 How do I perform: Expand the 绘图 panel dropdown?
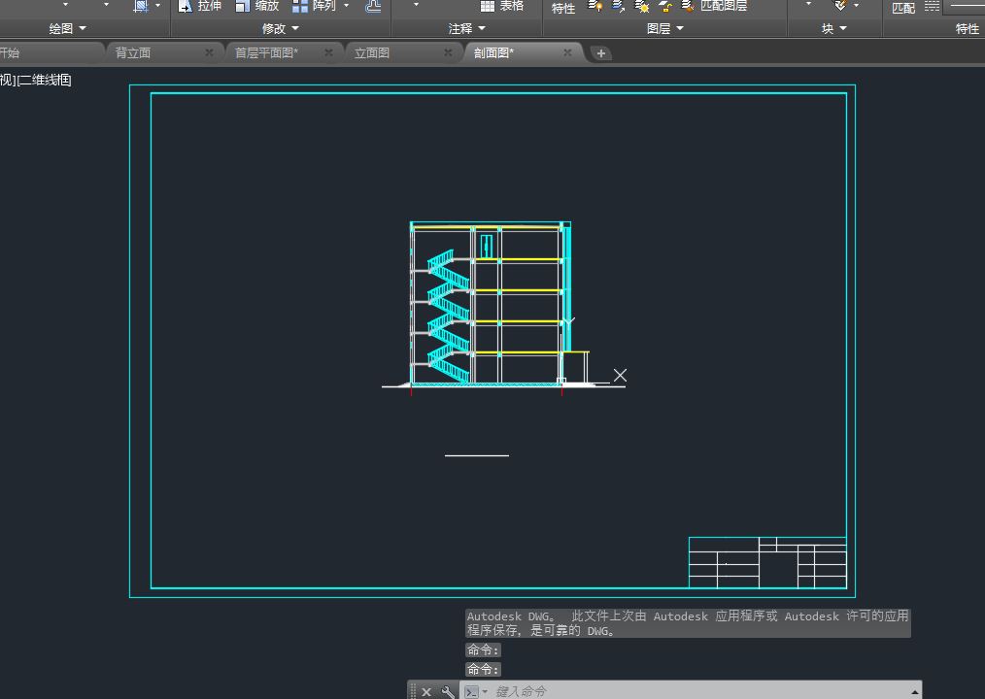tap(68, 29)
